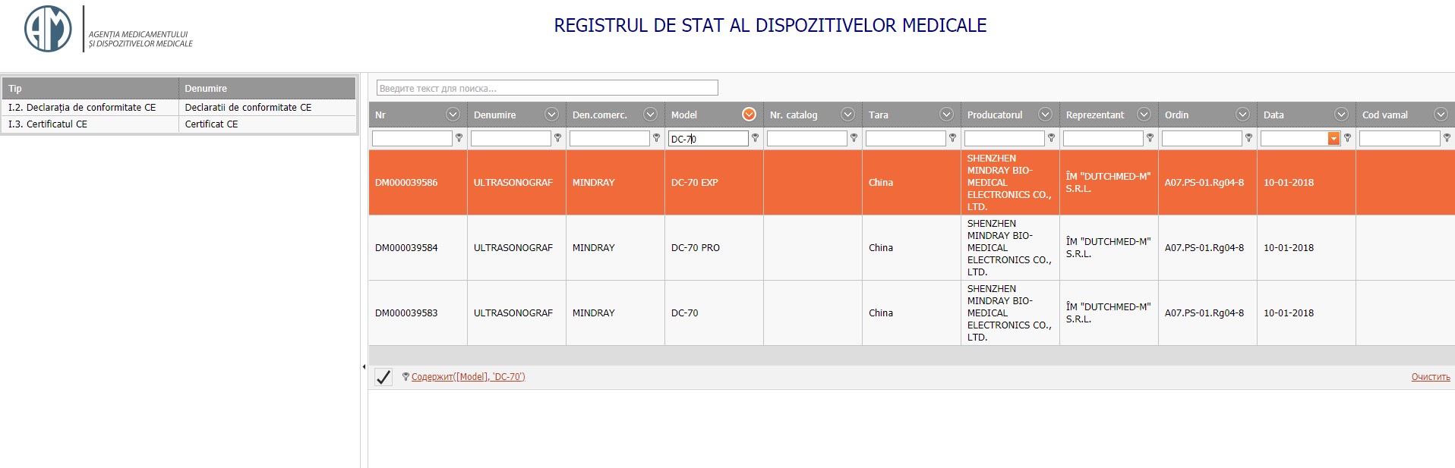Click the 'Очистить' clear filter link
The width and height of the screenshot is (1455, 468).
(x=1430, y=377)
